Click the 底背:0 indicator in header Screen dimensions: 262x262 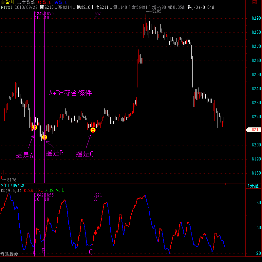tap(61, 2)
